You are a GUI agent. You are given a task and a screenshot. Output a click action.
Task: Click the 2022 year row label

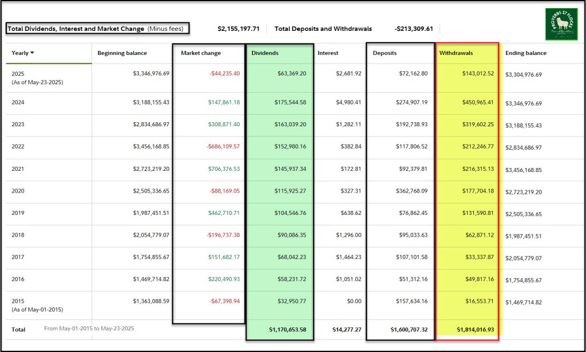18,147
